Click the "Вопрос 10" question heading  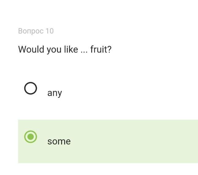click(36, 31)
